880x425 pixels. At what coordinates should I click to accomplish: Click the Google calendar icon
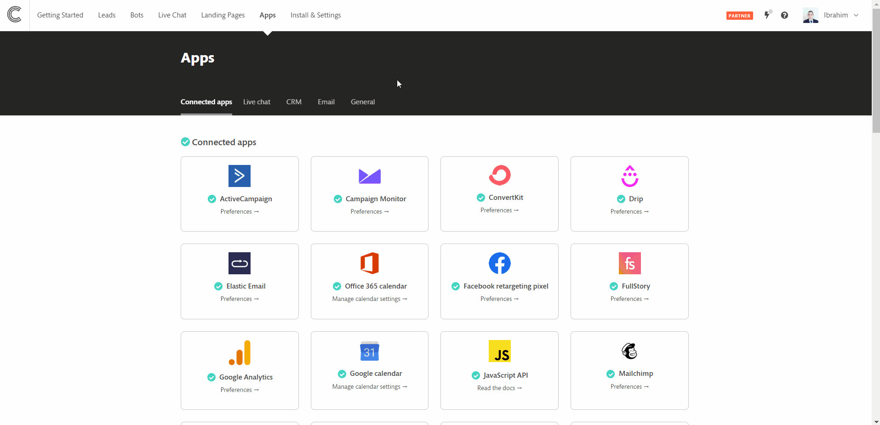370,351
